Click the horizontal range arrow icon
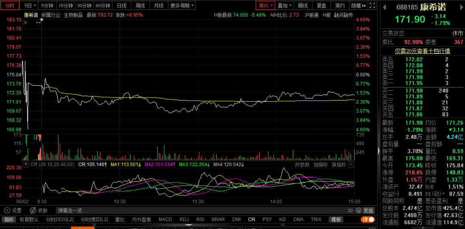 click(38, 22)
